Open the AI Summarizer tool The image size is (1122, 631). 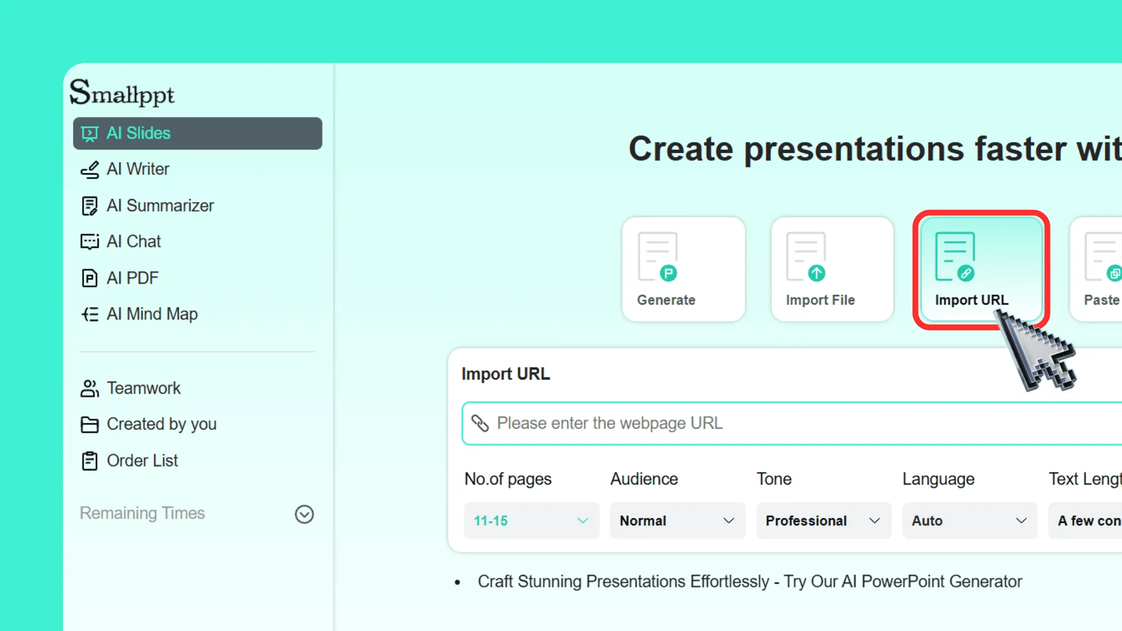(x=160, y=205)
